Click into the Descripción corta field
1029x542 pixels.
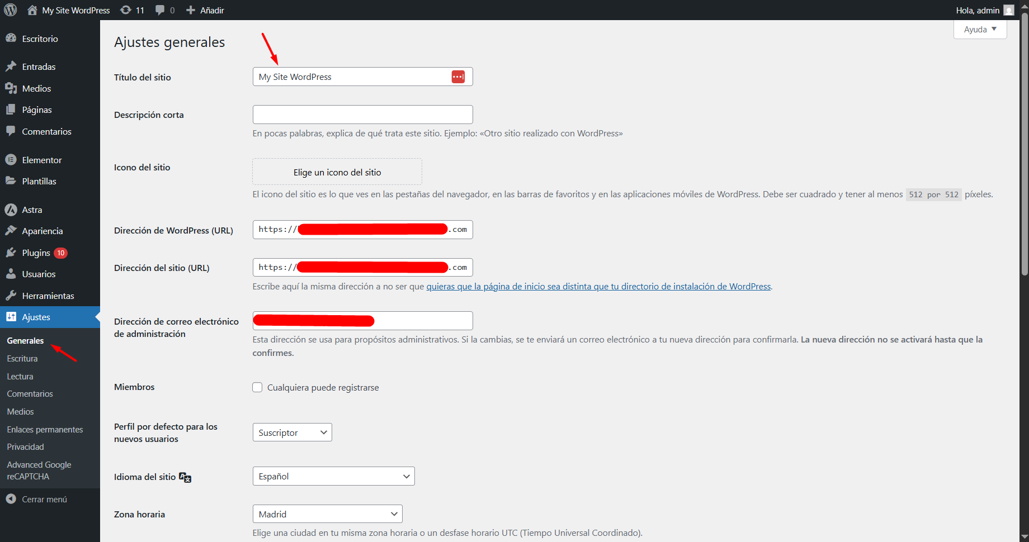[363, 115]
